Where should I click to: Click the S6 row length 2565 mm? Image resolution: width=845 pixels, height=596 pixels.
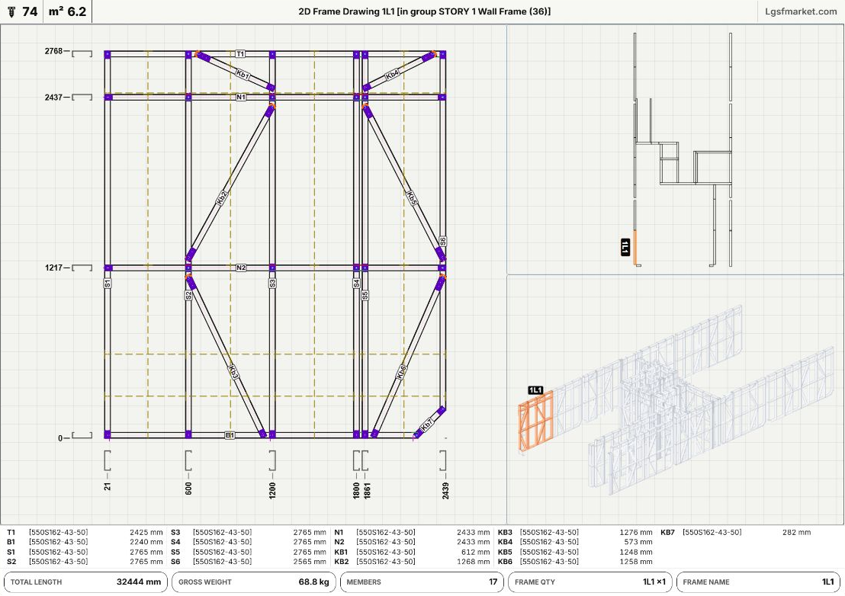coord(310,562)
